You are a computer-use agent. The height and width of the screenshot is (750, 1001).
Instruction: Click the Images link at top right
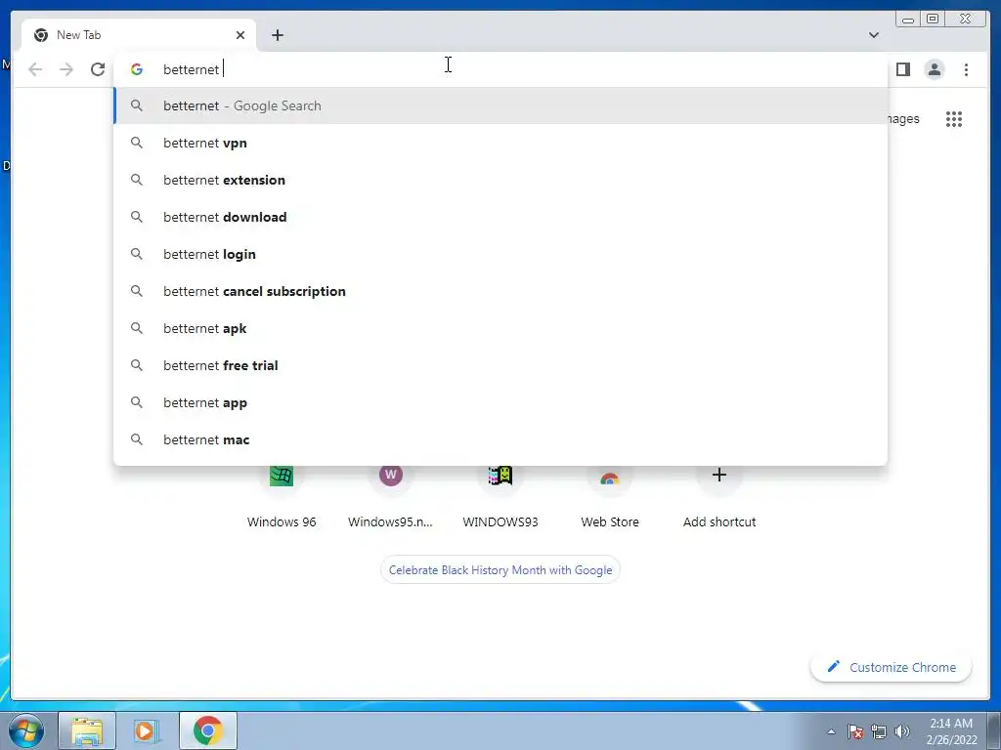click(902, 119)
